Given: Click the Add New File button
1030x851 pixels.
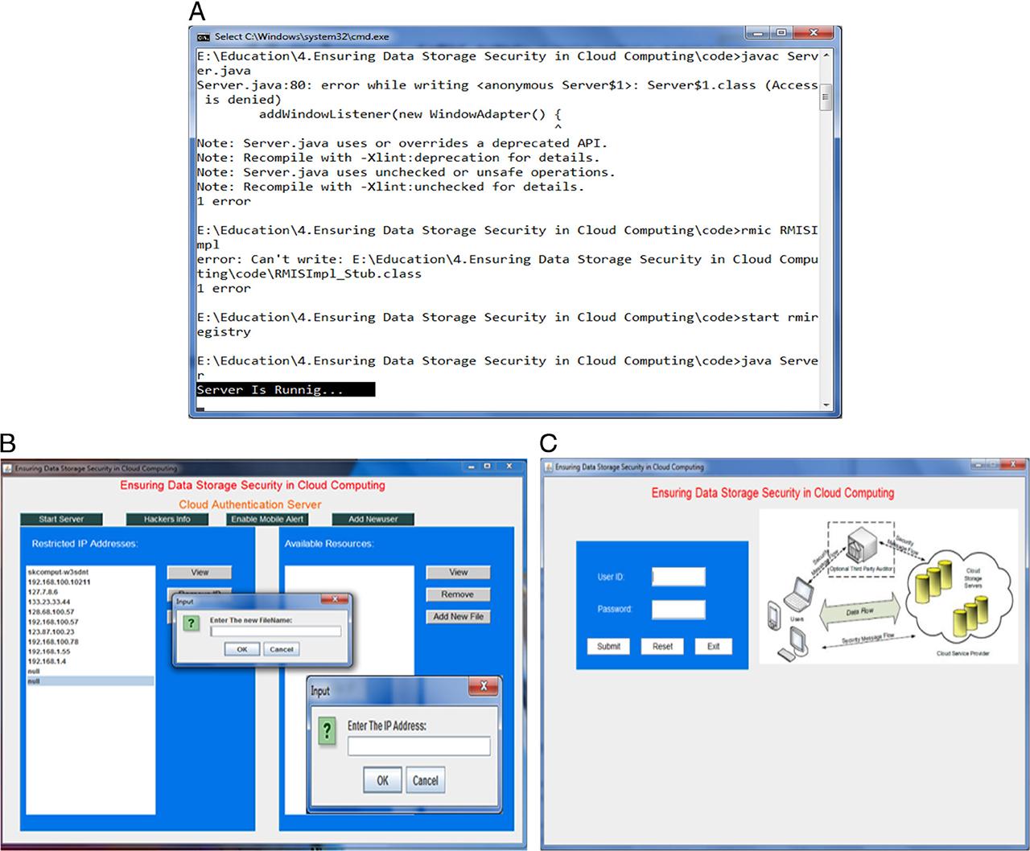Looking at the screenshot, I should point(458,617).
